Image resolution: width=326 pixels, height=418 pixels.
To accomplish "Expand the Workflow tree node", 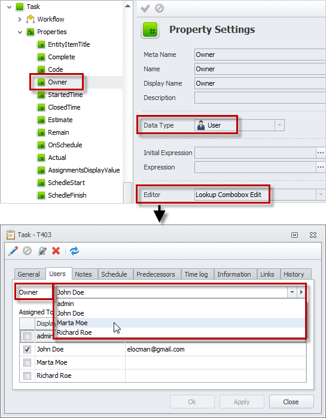I will point(20,19).
